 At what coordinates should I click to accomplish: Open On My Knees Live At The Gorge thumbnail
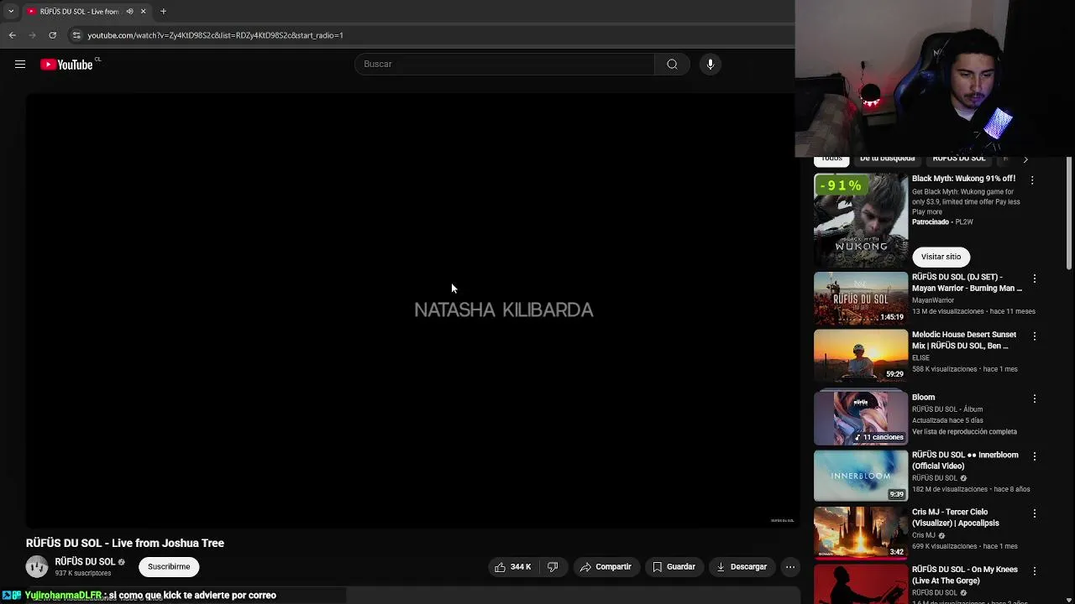[861, 584]
